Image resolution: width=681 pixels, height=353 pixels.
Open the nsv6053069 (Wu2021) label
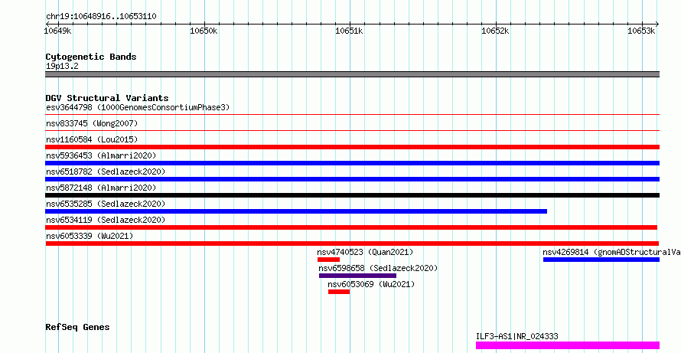click(x=371, y=284)
